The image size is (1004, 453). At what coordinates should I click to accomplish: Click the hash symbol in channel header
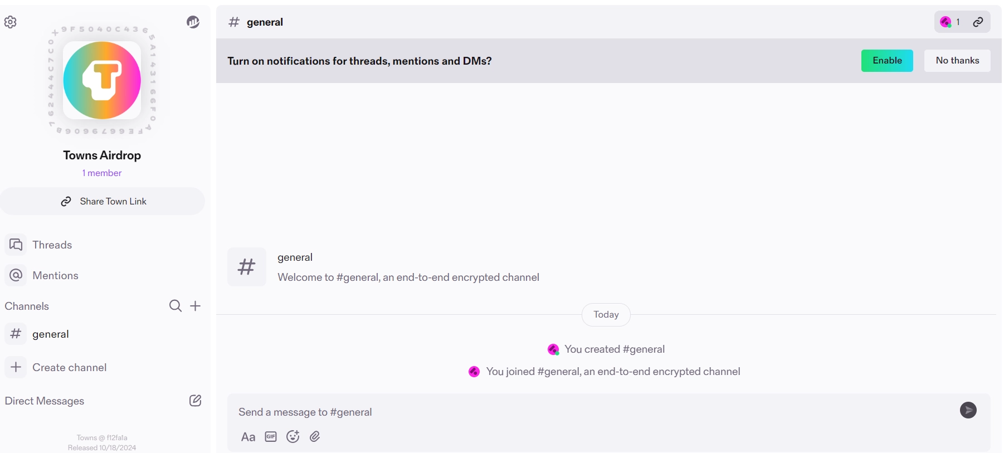point(234,22)
